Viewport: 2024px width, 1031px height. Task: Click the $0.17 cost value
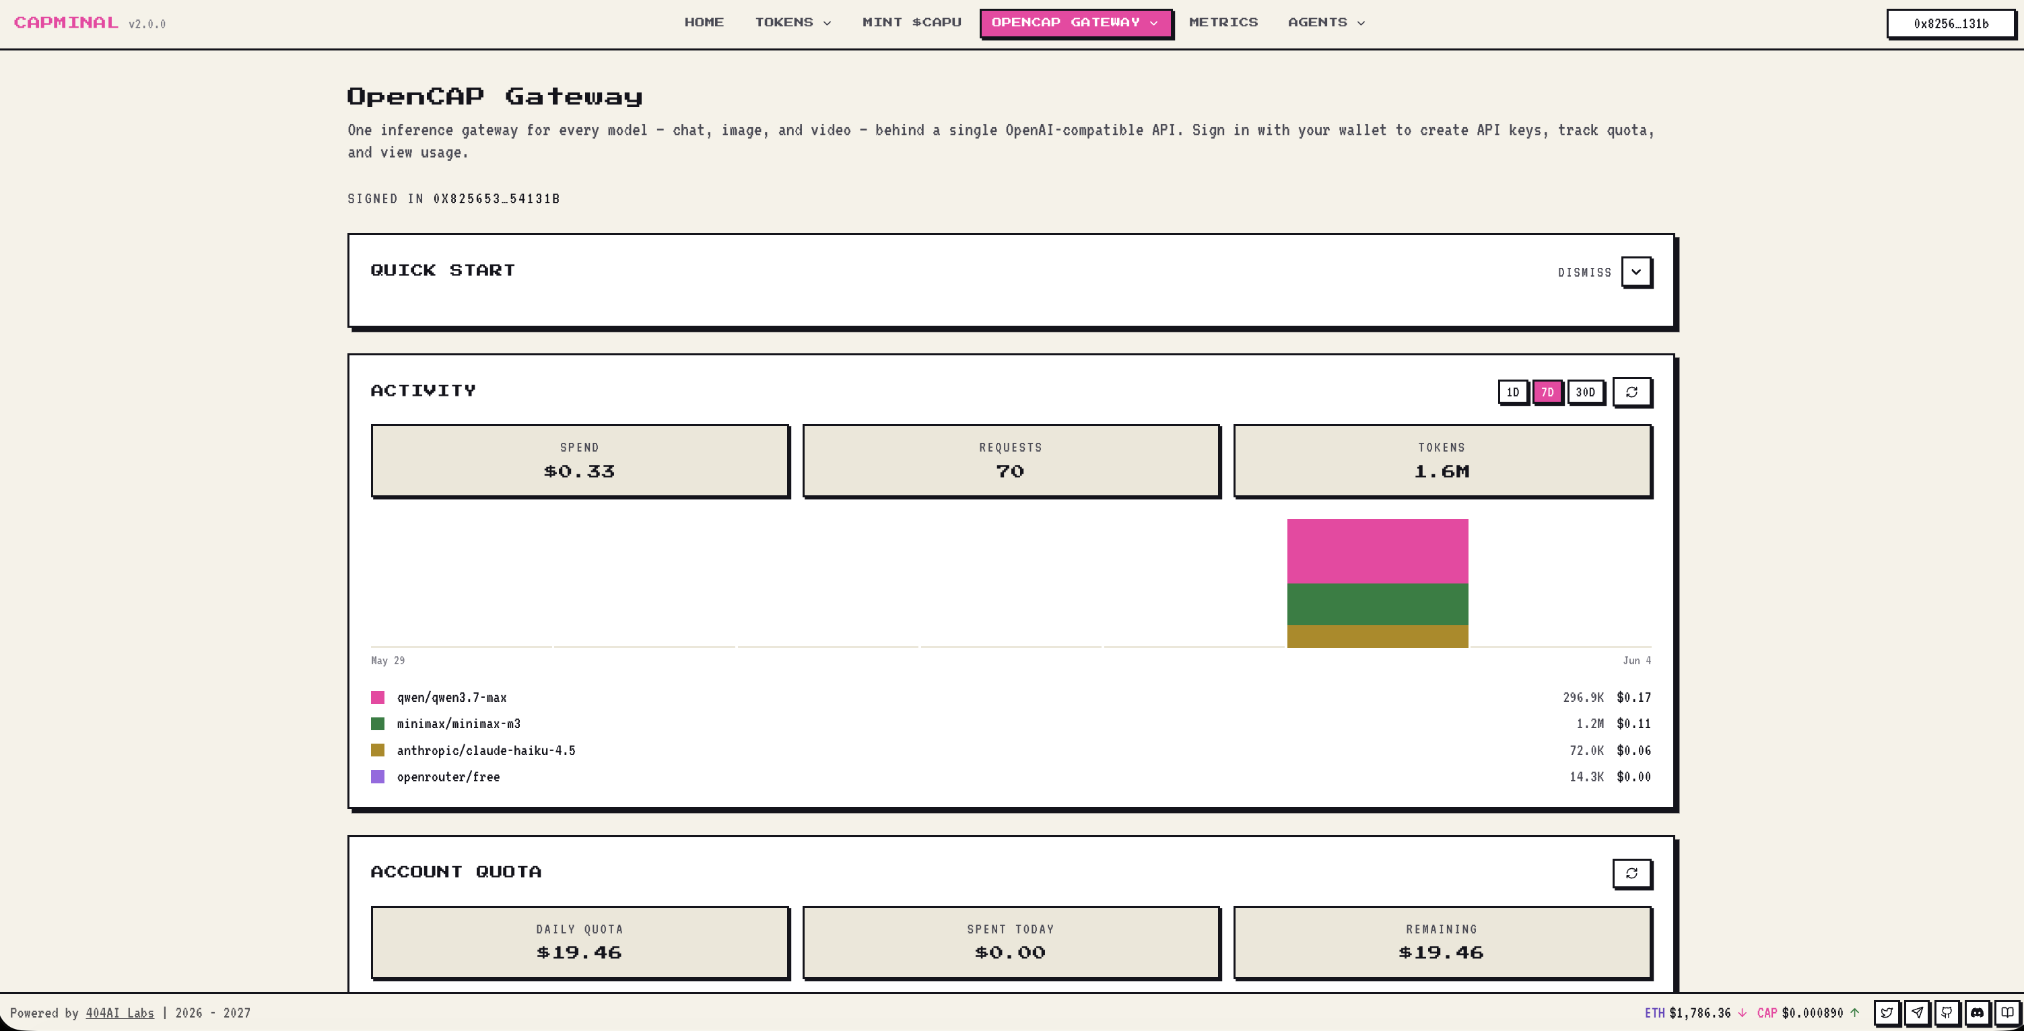pyautogui.click(x=1633, y=697)
